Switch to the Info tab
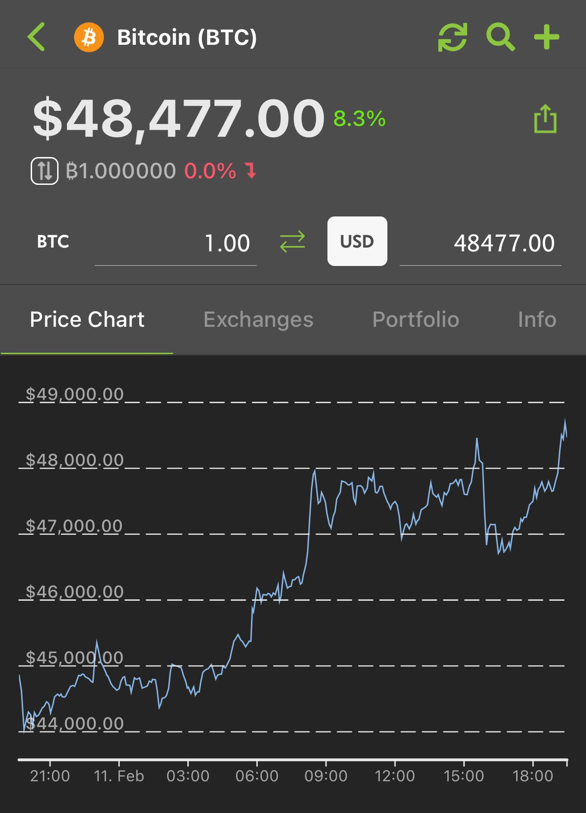This screenshot has height=813, width=586. (x=536, y=320)
